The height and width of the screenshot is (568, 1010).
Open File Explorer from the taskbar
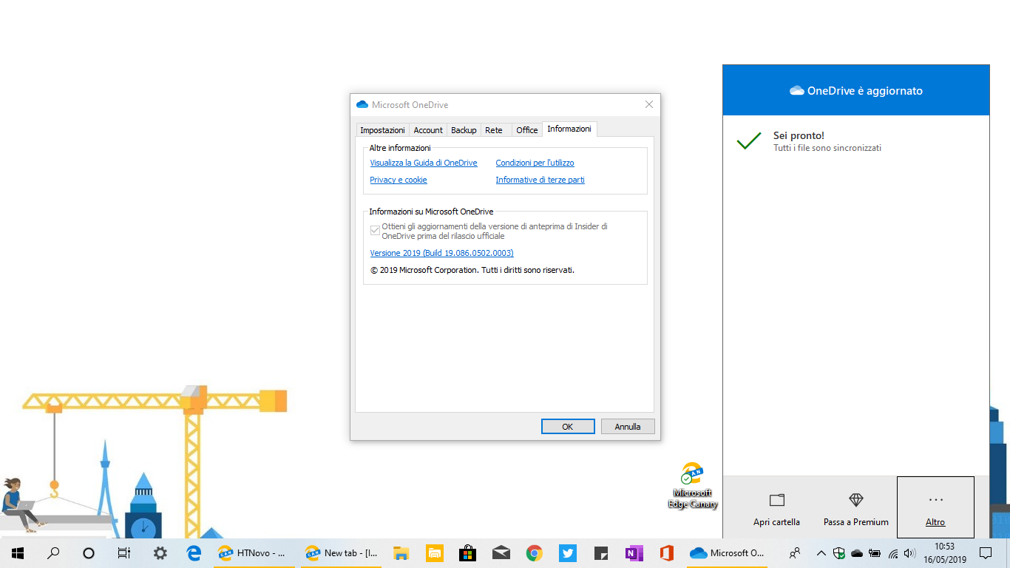401,552
